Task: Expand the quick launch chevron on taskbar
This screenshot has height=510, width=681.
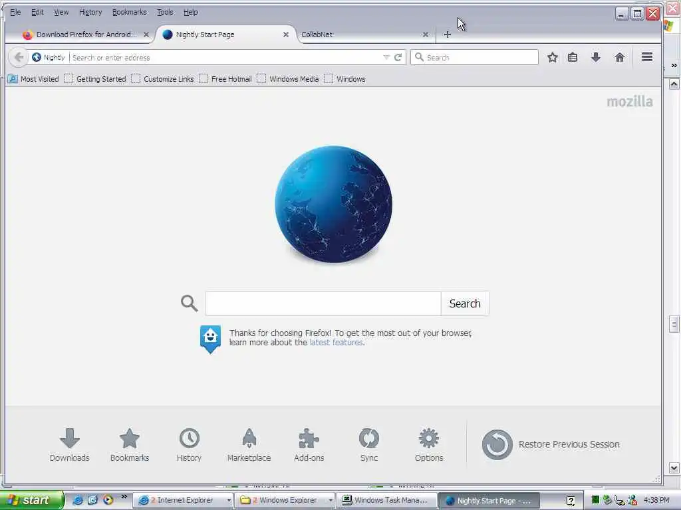Action: (124, 497)
